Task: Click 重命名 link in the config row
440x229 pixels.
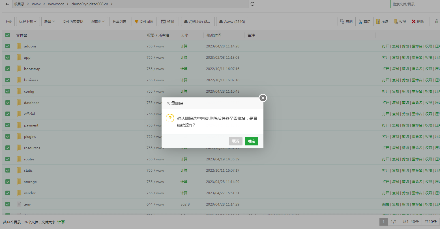Action: point(417,91)
